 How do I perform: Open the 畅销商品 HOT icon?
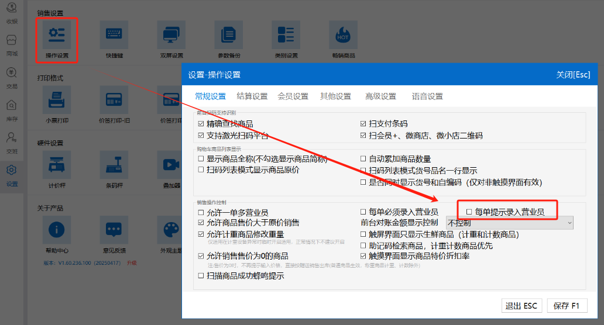(x=343, y=34)
